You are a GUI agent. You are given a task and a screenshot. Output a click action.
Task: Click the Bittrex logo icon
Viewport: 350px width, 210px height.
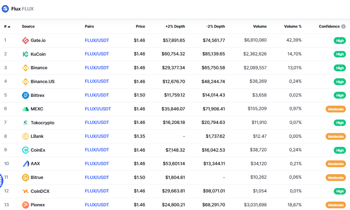click(26, 95)
